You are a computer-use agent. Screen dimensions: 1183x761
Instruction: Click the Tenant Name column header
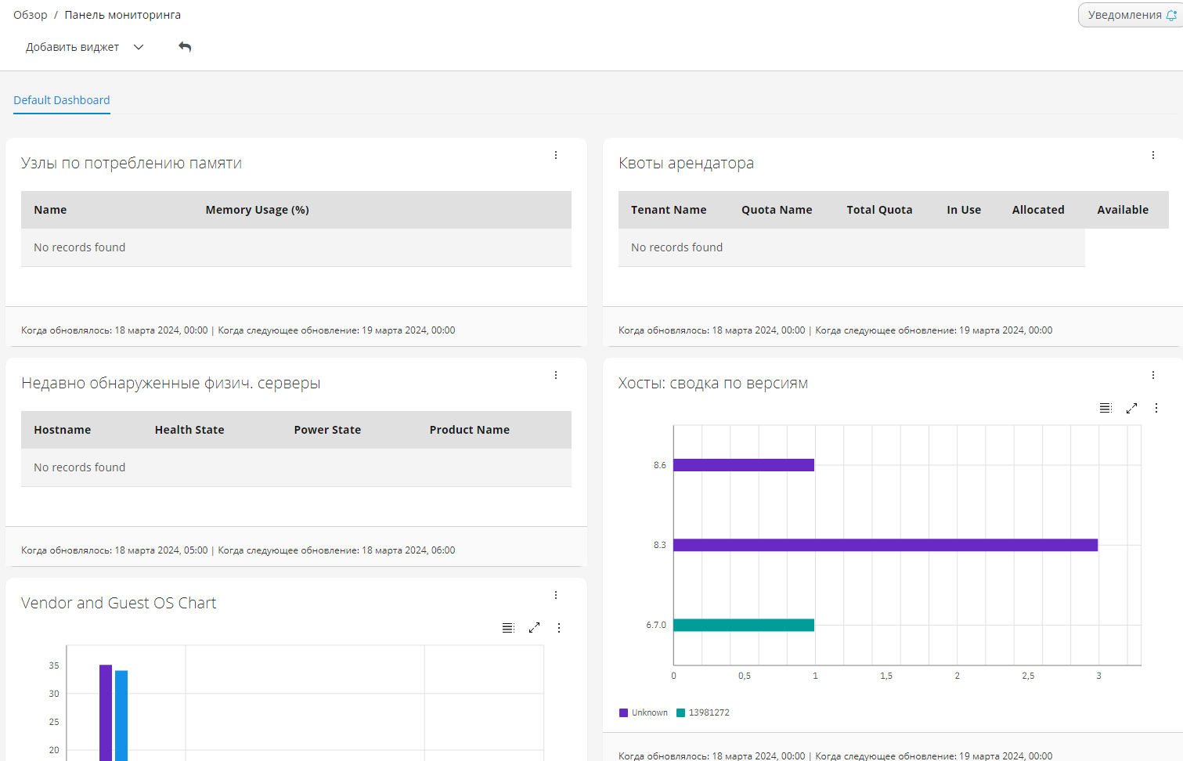click(x=669, y=210)
